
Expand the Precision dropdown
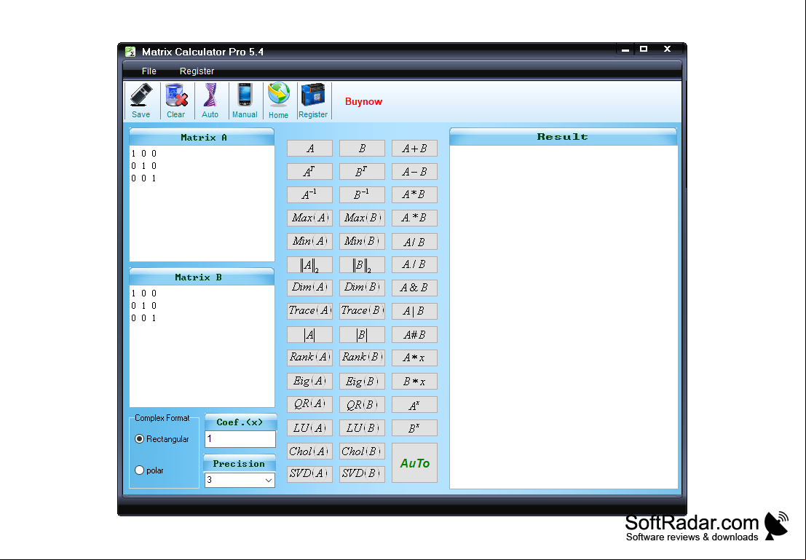point(269,480)
